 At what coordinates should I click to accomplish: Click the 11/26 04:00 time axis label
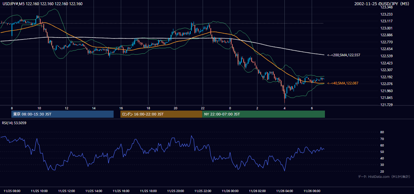285,191
